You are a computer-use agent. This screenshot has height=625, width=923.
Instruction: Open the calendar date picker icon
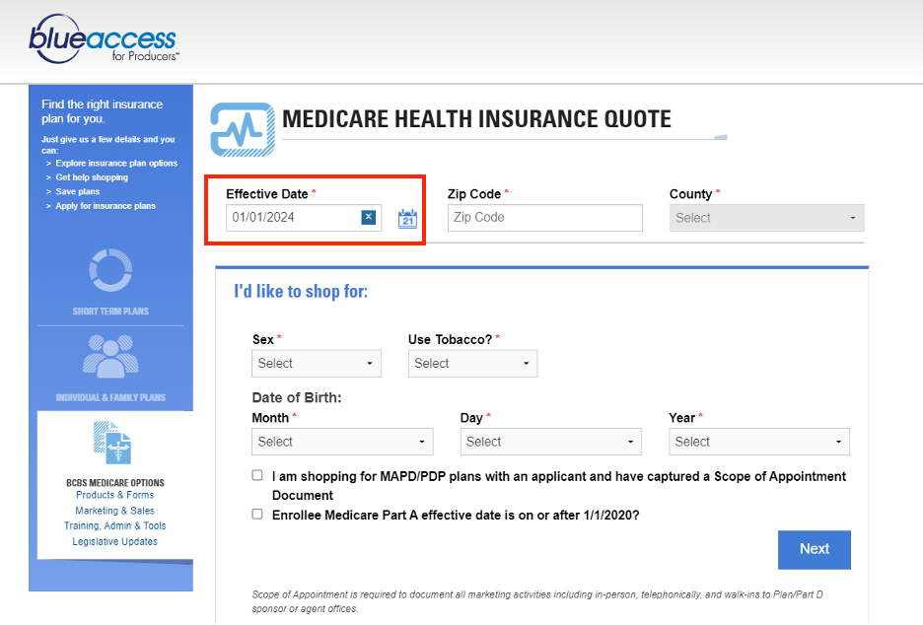[407, 218]
